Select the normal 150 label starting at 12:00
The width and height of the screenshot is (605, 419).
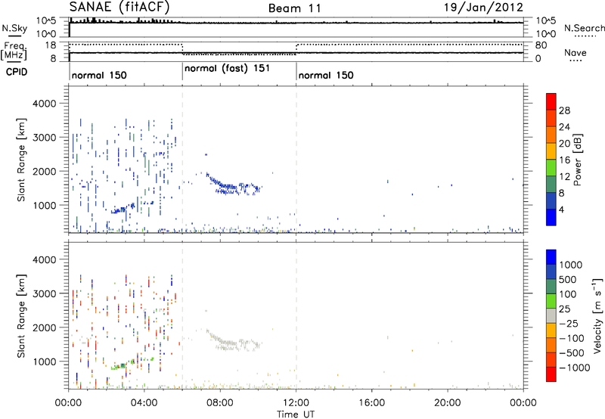(326, 75)
